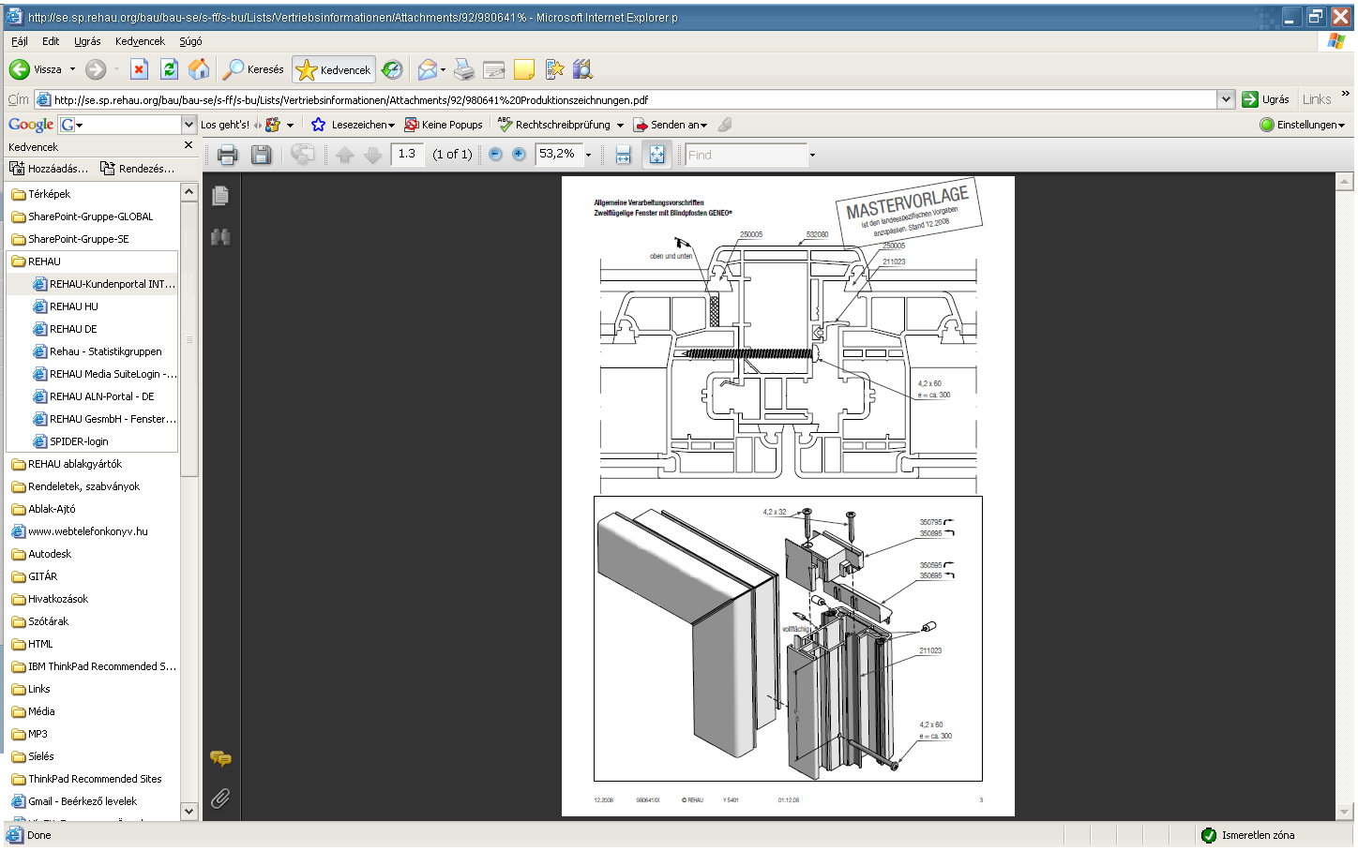Viewport: 1358px width, 851px height.
Task: Open the Ugrás menu
Action: pyautogui.click(x=87, y=41)
